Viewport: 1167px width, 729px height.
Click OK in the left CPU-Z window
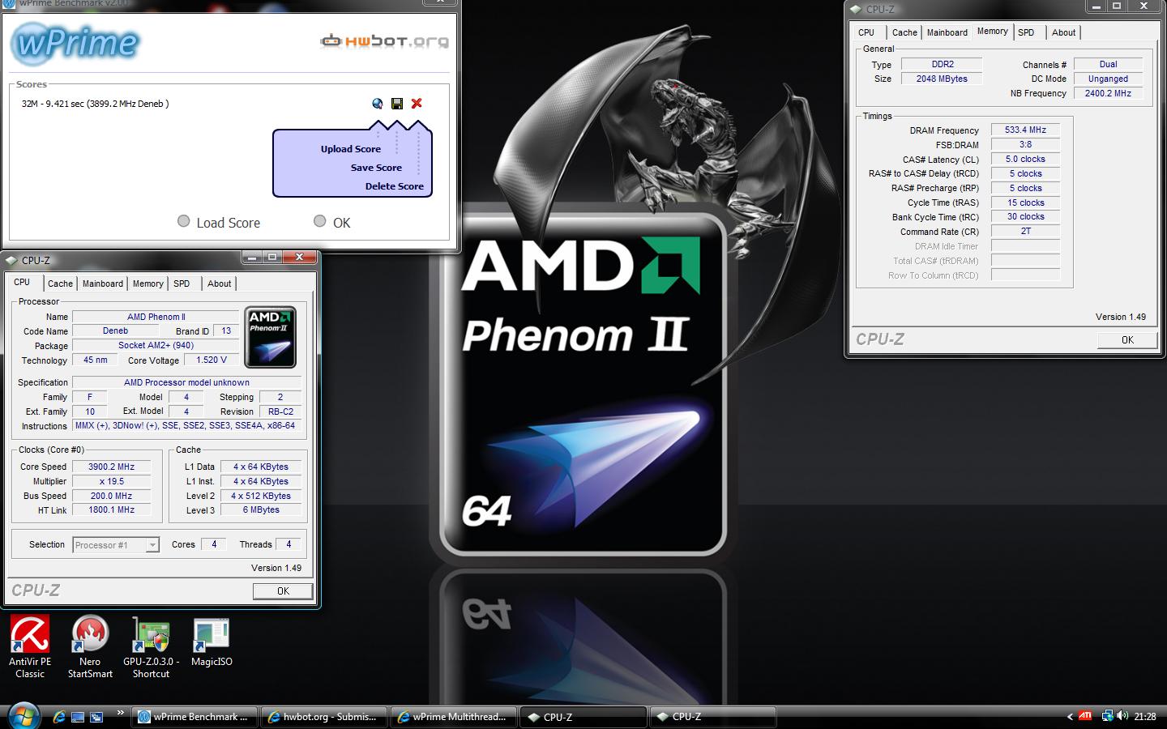tap(283, 590)
